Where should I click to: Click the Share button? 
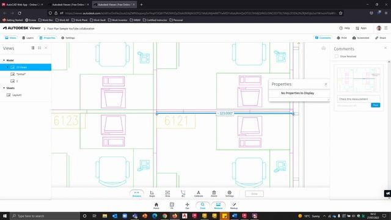tap(381, 38)
